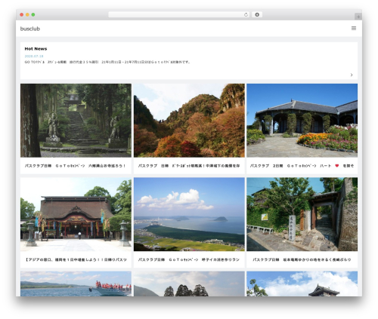The width and height of the screenshot is (378, 319).
Task: Click the yellow minimize window button
Action: [27, 15]
